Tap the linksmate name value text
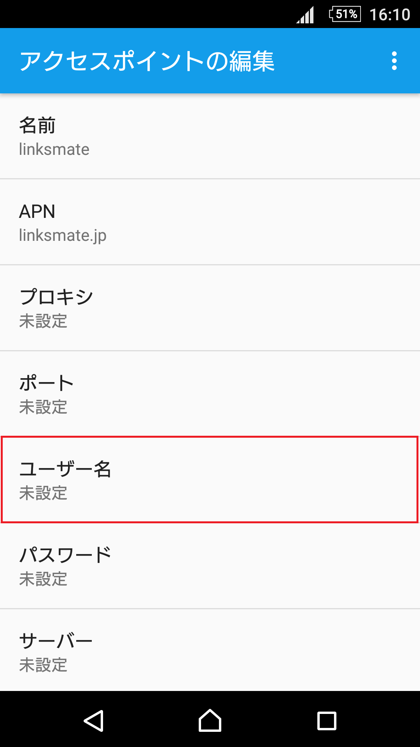 pyautogui.click(x=54, y=149)
